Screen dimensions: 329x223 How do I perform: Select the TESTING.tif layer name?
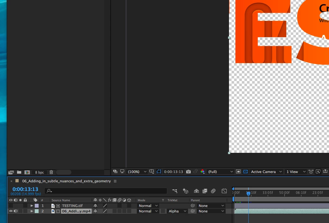[x=72, y=206]
